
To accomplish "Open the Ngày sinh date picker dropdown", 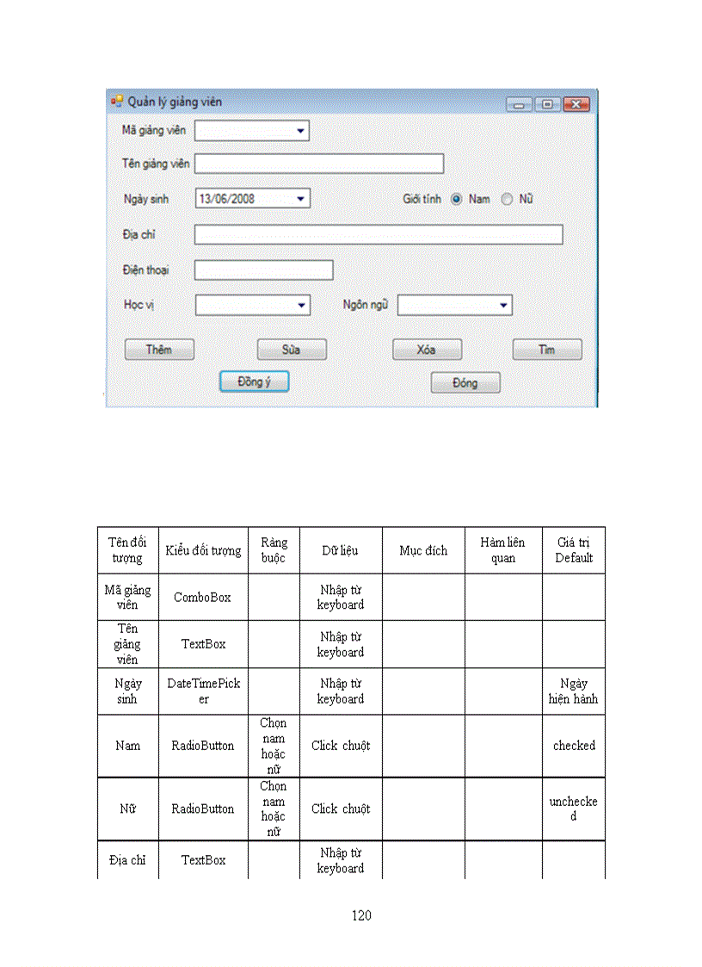I will coord(301,198).
